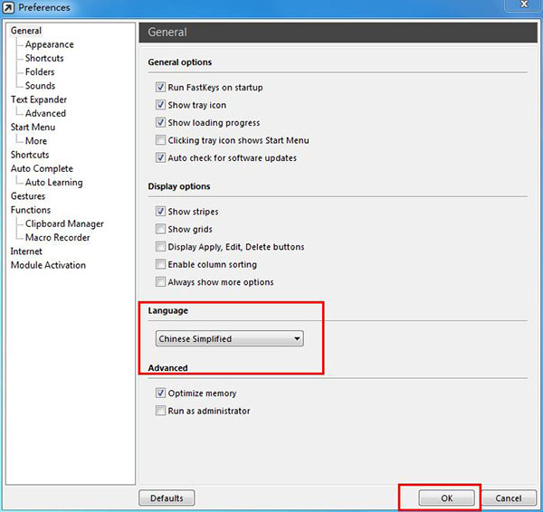This screenshot has height=512, width=543.
Task: Select Auto Learning under Auto Complete
Action: (x=53, y=182)
